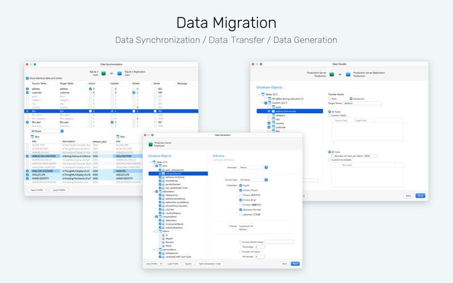Click the Load Profile button in Data Synchronization

59,190
